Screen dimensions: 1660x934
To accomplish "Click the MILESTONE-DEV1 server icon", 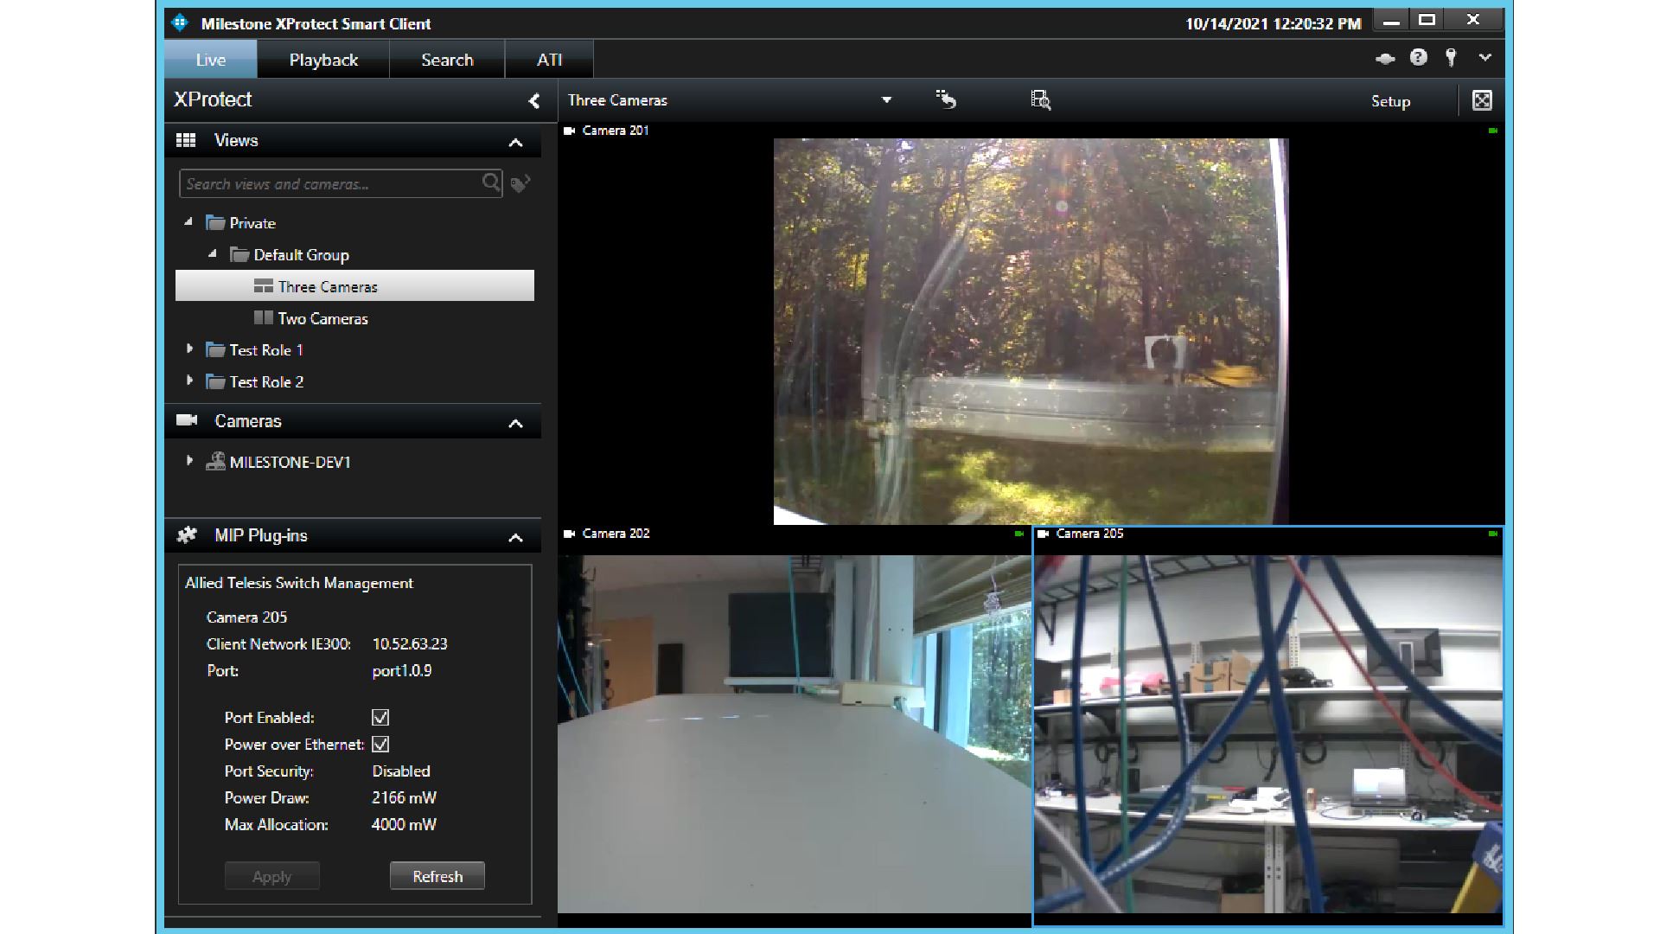I will [x=215, y=461].
